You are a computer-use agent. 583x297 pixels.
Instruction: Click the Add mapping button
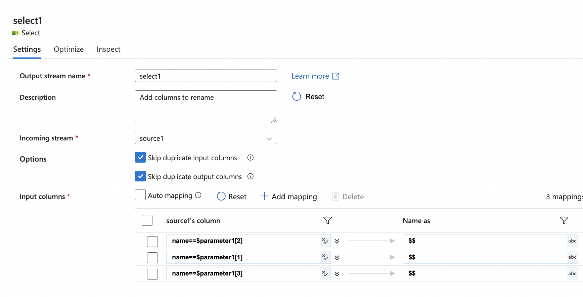click(289, 197)
